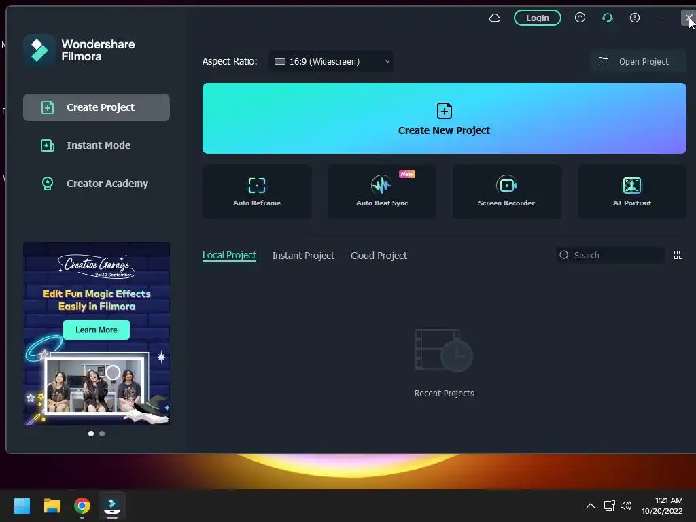Click the project Search field

610,255
